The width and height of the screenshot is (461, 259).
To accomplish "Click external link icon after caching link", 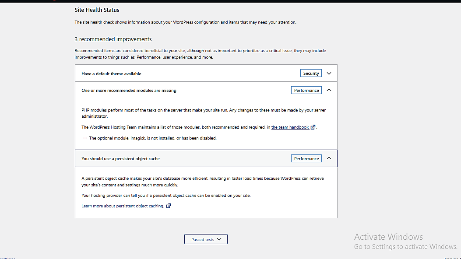I will (x=169, y=206).
